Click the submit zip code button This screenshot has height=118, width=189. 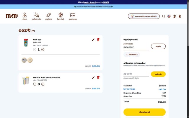coord(158,74)
